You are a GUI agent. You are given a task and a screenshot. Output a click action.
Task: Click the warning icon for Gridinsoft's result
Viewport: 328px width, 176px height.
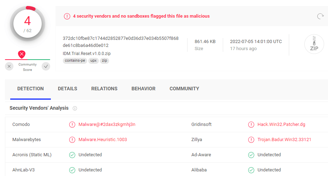[x=251, y=125]
